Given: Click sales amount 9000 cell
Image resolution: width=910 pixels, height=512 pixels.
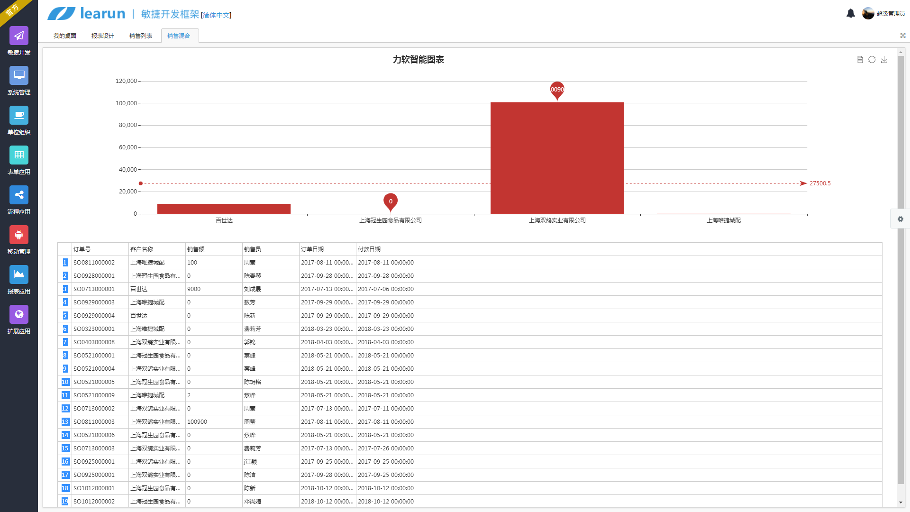Looking at the screenshot, I should [214, 289].
